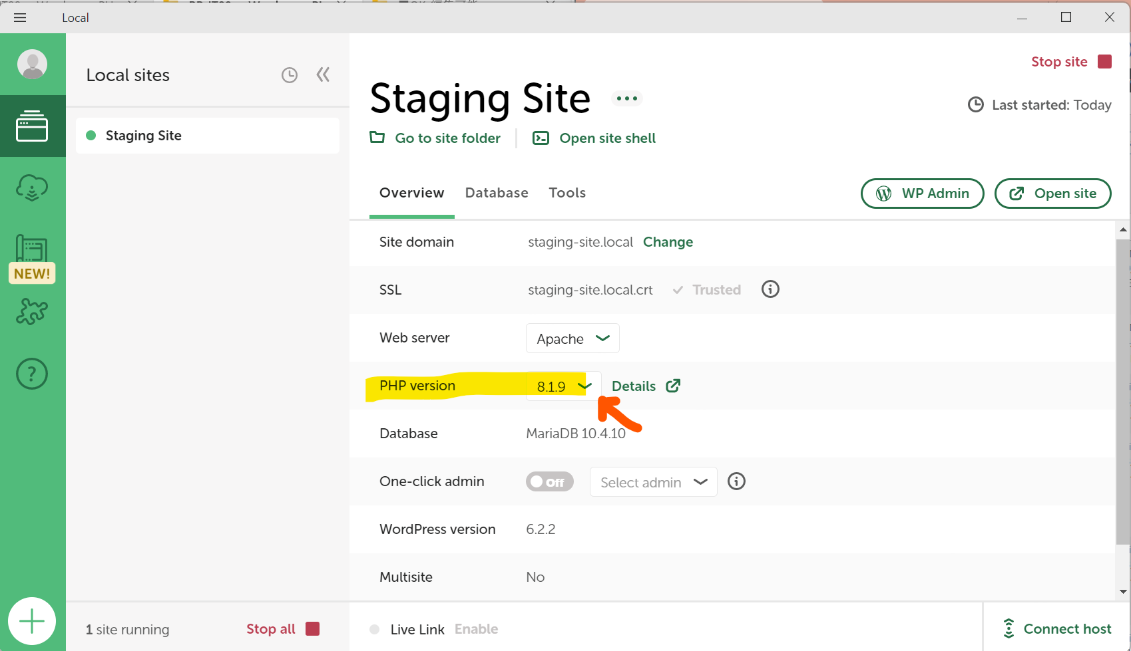This screenshot has height=651, width=1131.
Task: Click the 'staging-site.local.crt' text
Action: click(590, 290)
